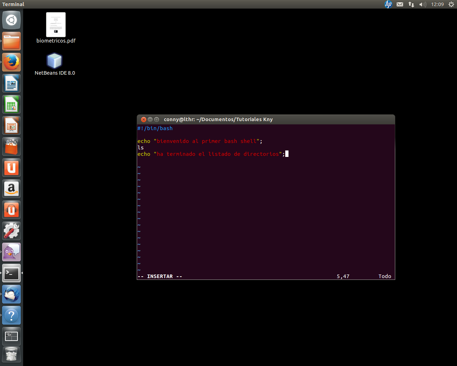The height and width of the screenshot is (366, 457).
Task: Open the Ubuntu Software Center
Action: 11,146
